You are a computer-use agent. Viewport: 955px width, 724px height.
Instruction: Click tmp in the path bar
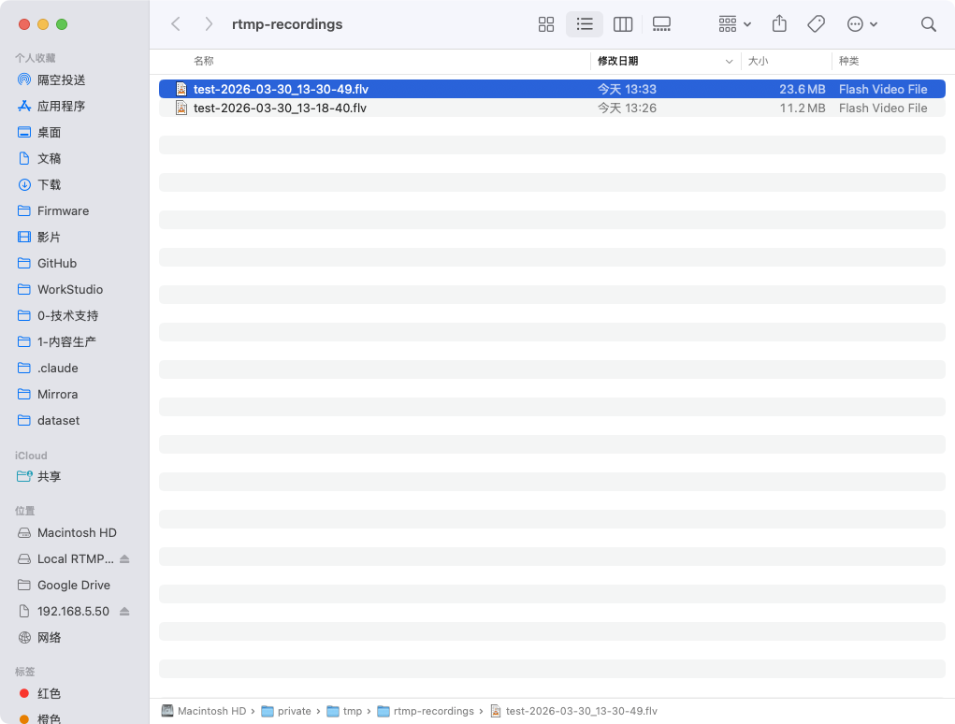point(354,711)
